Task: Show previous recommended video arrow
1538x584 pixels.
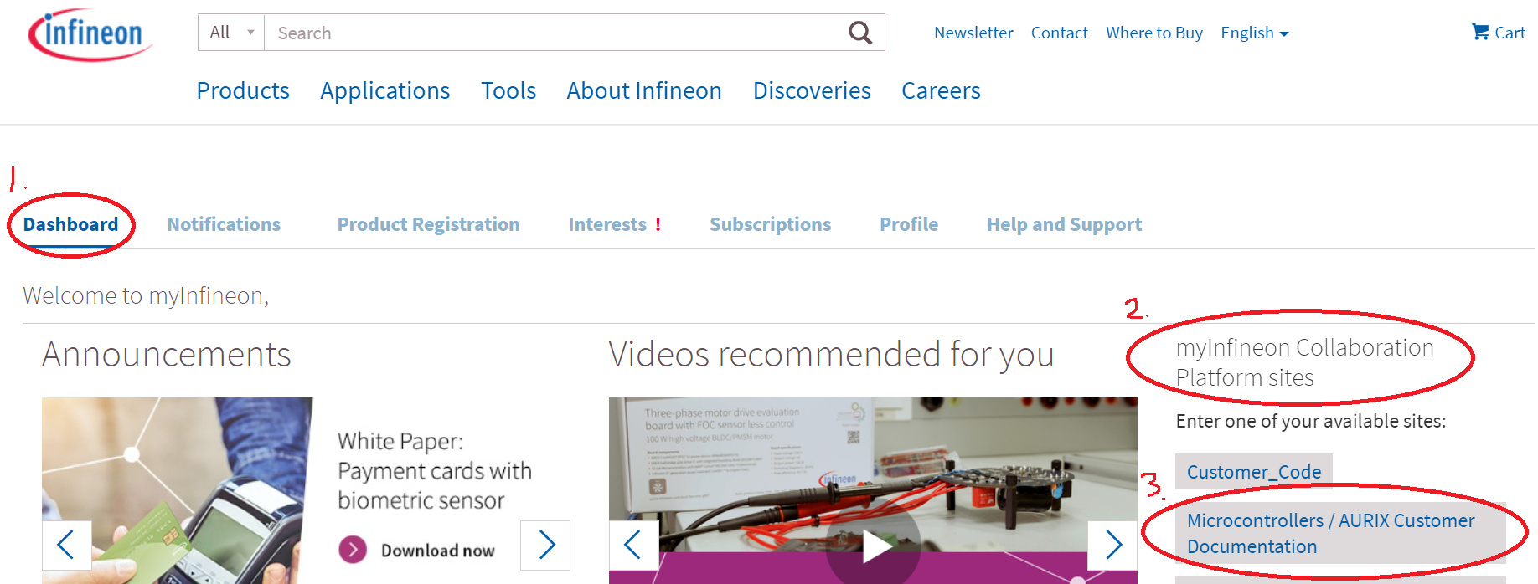Action: (x=633, y=545)
